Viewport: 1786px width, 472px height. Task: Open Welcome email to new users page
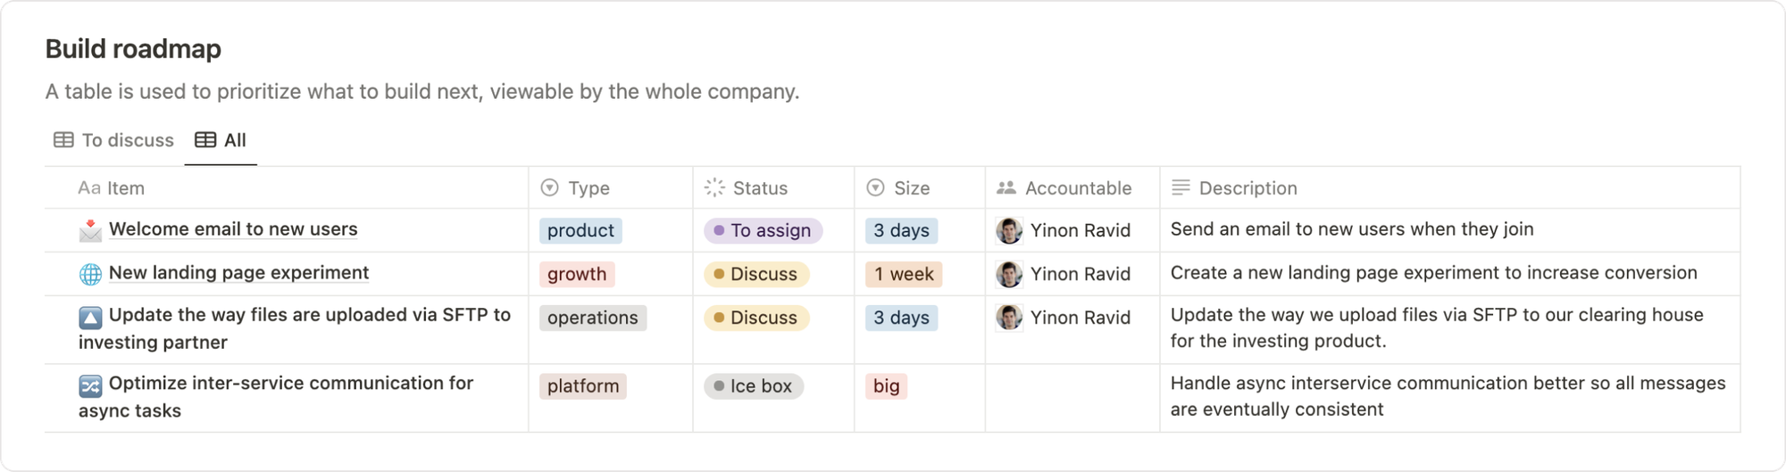point(233,229)
